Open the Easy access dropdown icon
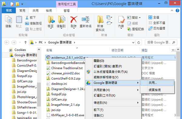The width and height of the screenshot is (182, 119). 109,23
